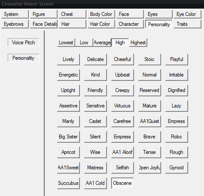Set voice pitch to Average
Image resolution: width=204 pixels, height=196 pixels.
(x=102, y=43)
